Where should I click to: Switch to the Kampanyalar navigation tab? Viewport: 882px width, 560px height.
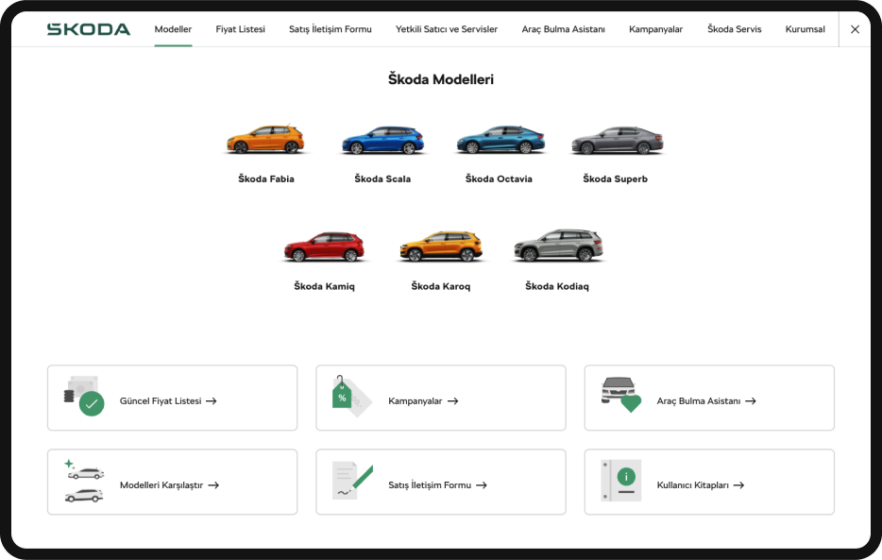click(x=656, y=29)
